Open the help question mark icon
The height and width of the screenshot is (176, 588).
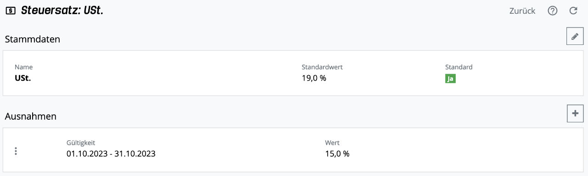[553, 11]
